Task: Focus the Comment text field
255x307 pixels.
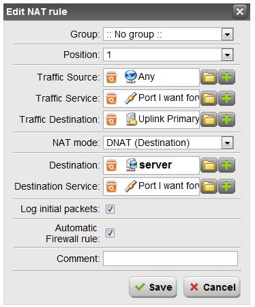Action: [x=170, y=259]
